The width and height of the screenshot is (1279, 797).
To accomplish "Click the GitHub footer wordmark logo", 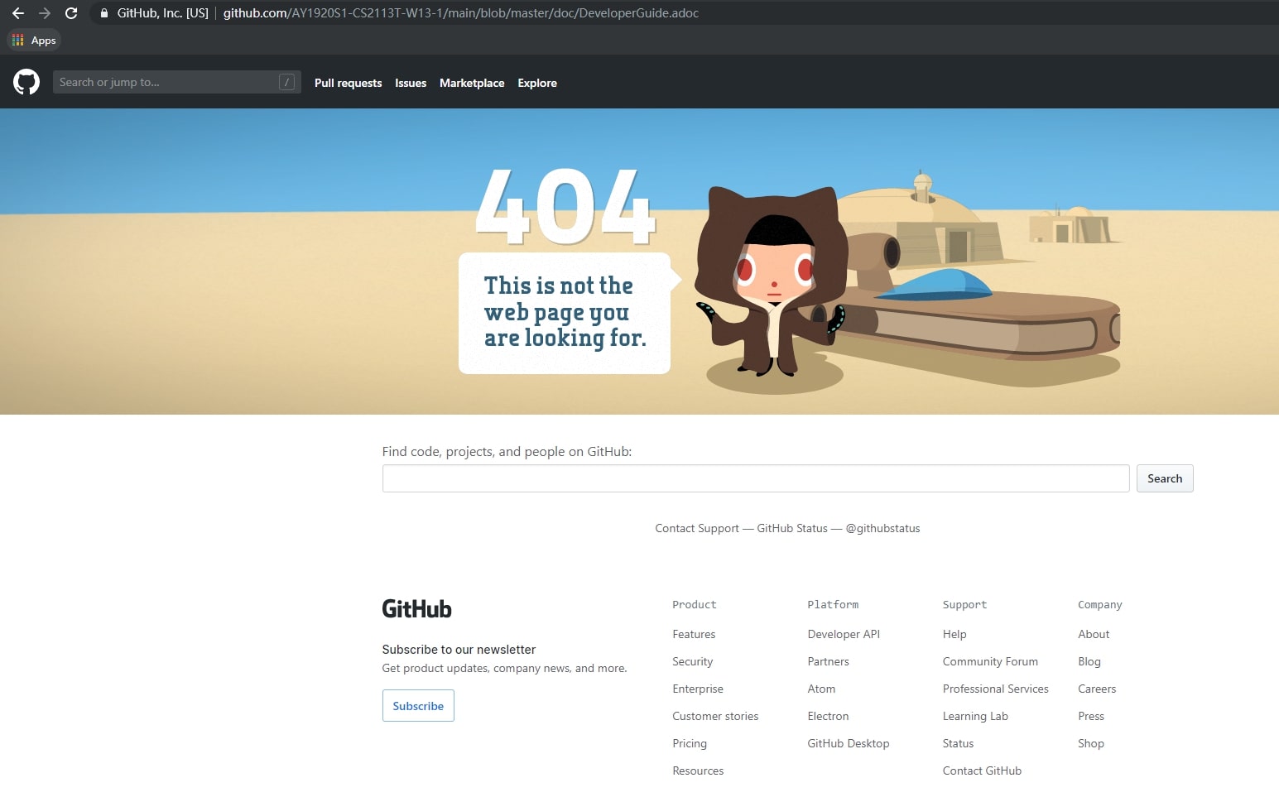I will (x=416, y=609).
